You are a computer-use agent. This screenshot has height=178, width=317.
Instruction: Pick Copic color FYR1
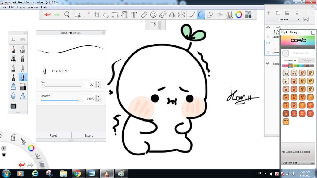coord(286,121)
